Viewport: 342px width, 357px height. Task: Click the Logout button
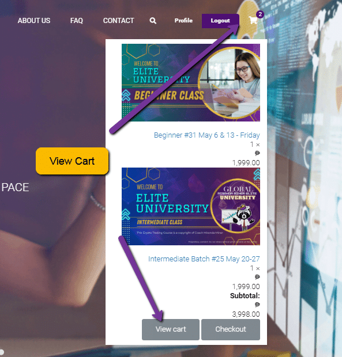220,21
